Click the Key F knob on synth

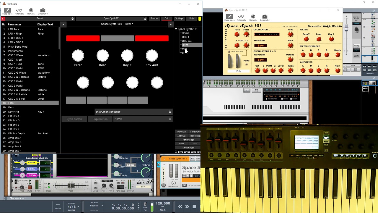[x=331, y=39]
